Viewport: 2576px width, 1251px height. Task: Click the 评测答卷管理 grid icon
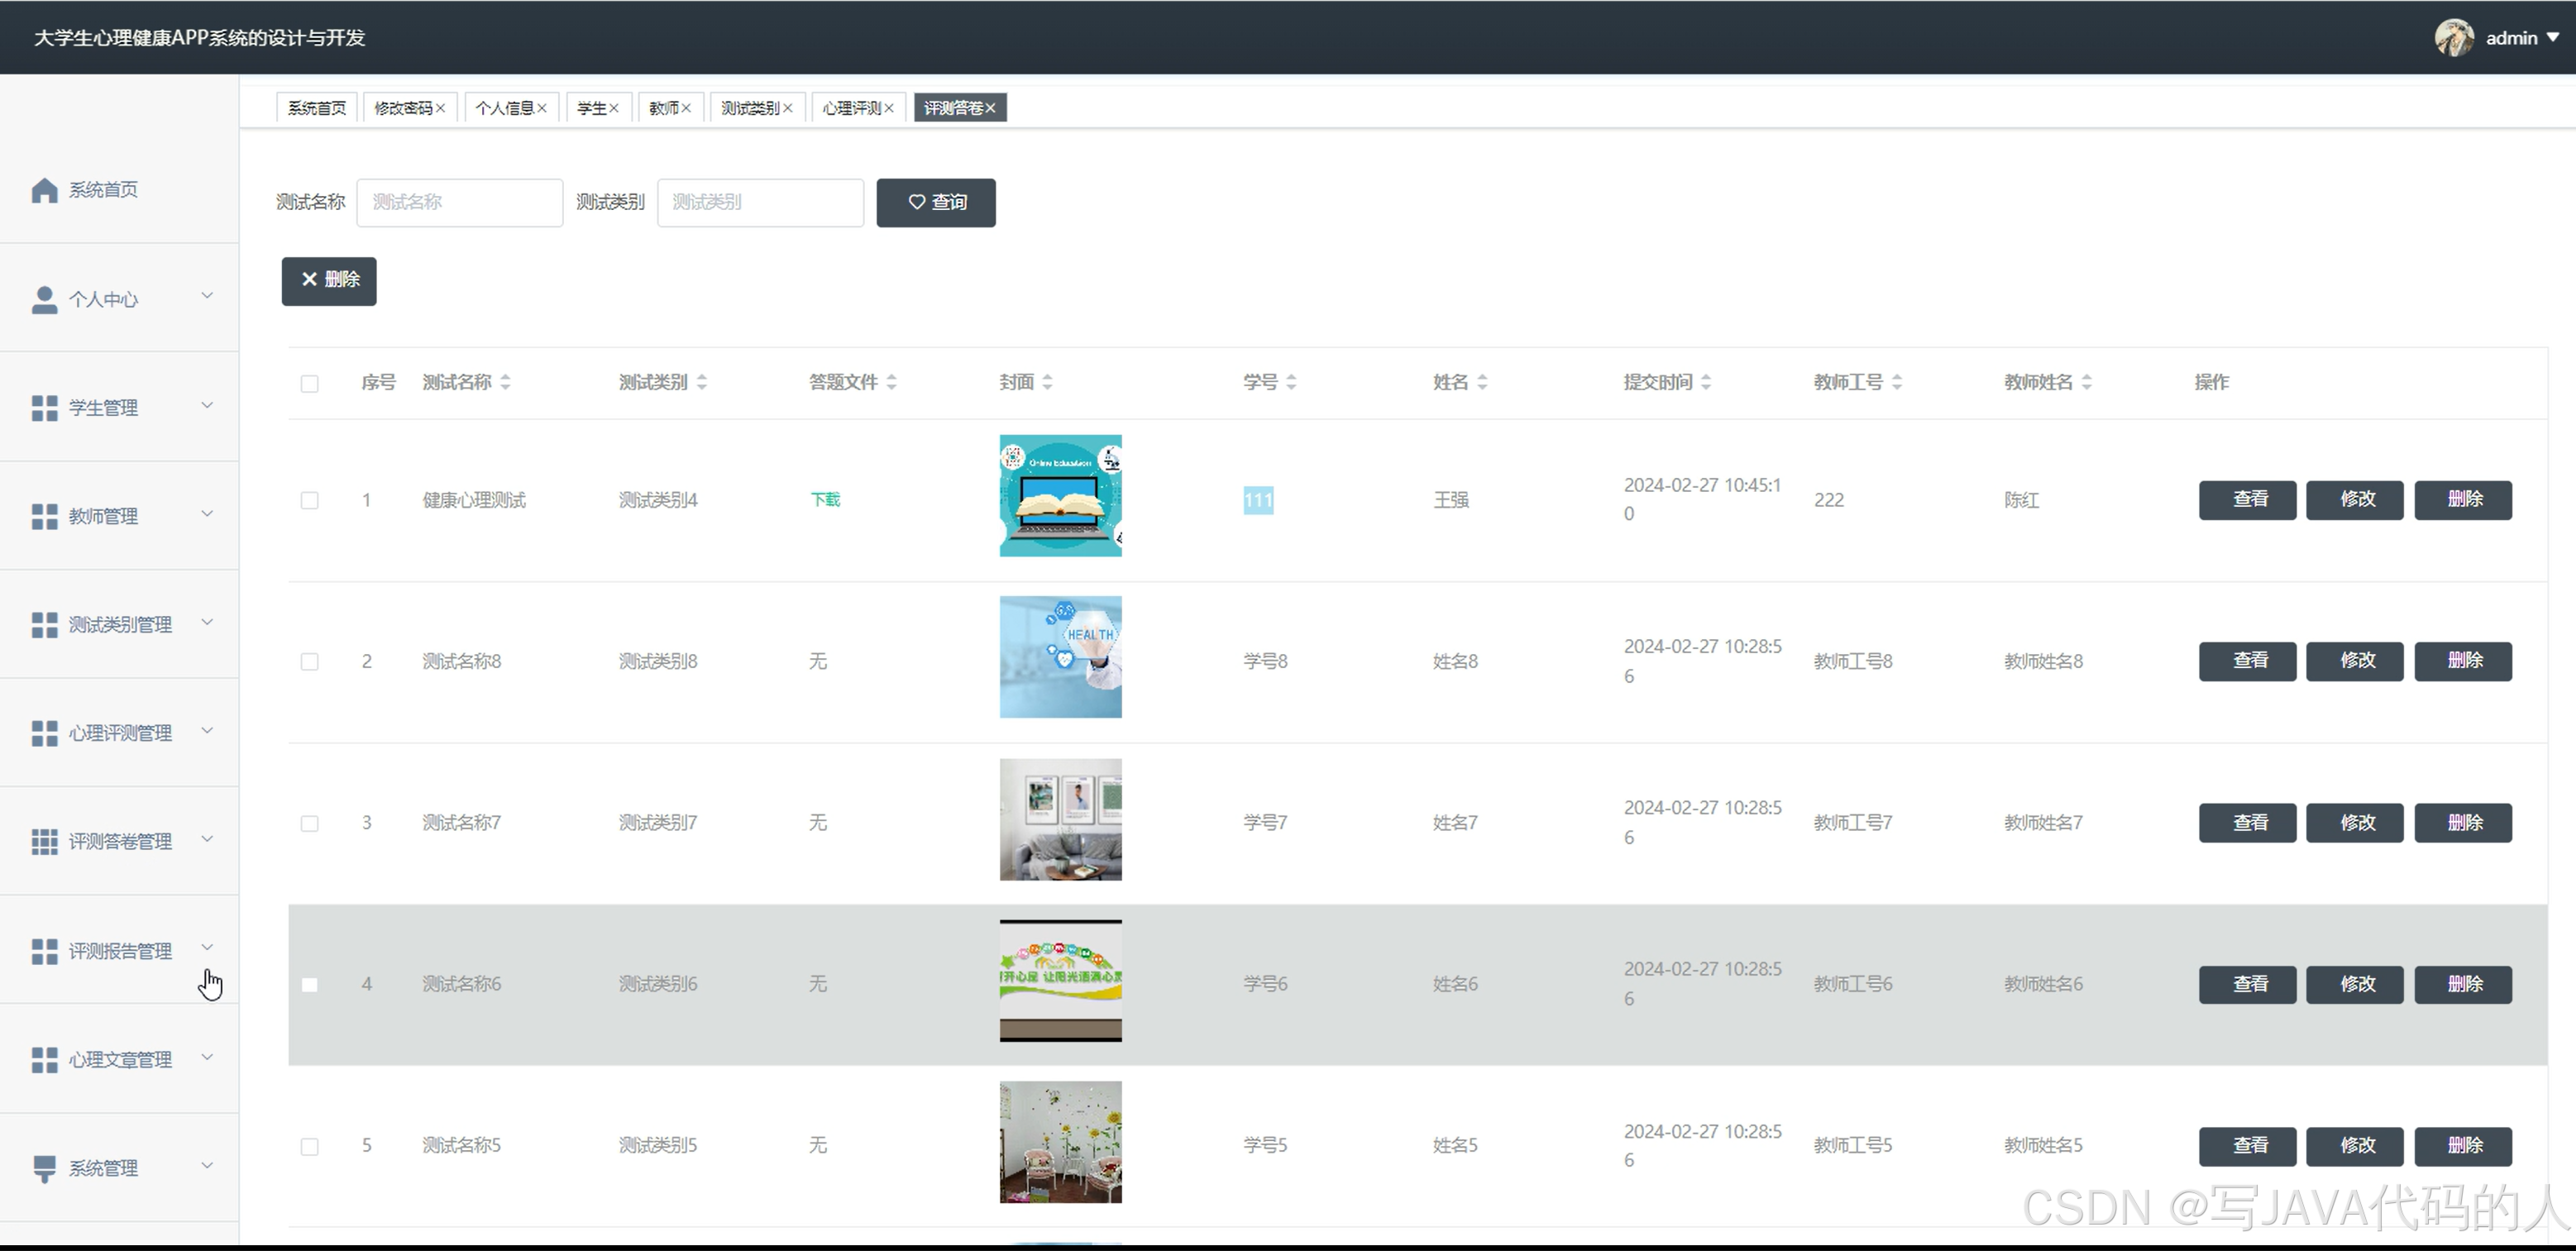coord(44,842)
